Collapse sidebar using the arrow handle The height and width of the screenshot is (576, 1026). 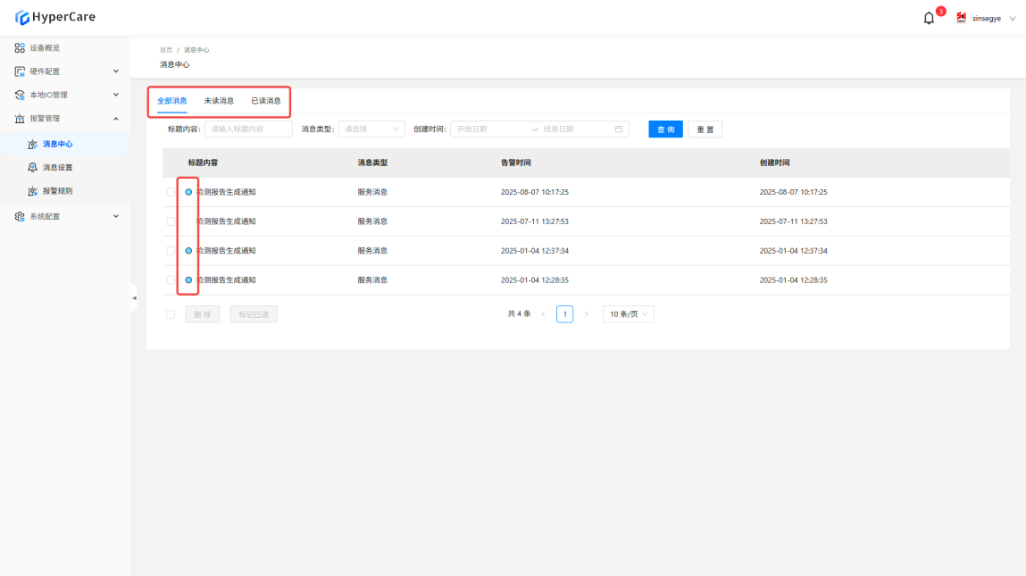click(x=134, y=297)
